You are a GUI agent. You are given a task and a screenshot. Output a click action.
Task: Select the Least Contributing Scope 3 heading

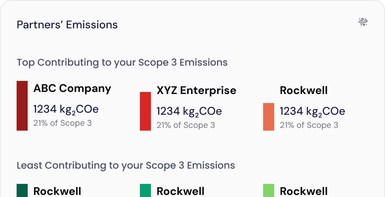[126, 166]
